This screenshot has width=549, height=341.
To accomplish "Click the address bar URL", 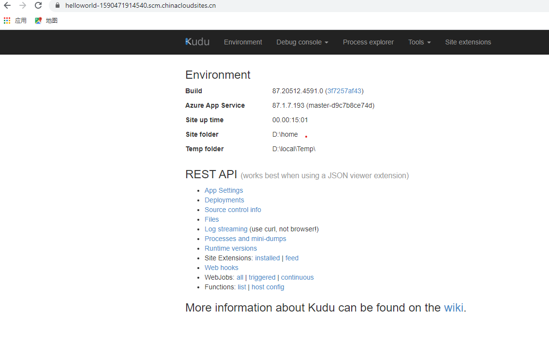I will 140,6.
